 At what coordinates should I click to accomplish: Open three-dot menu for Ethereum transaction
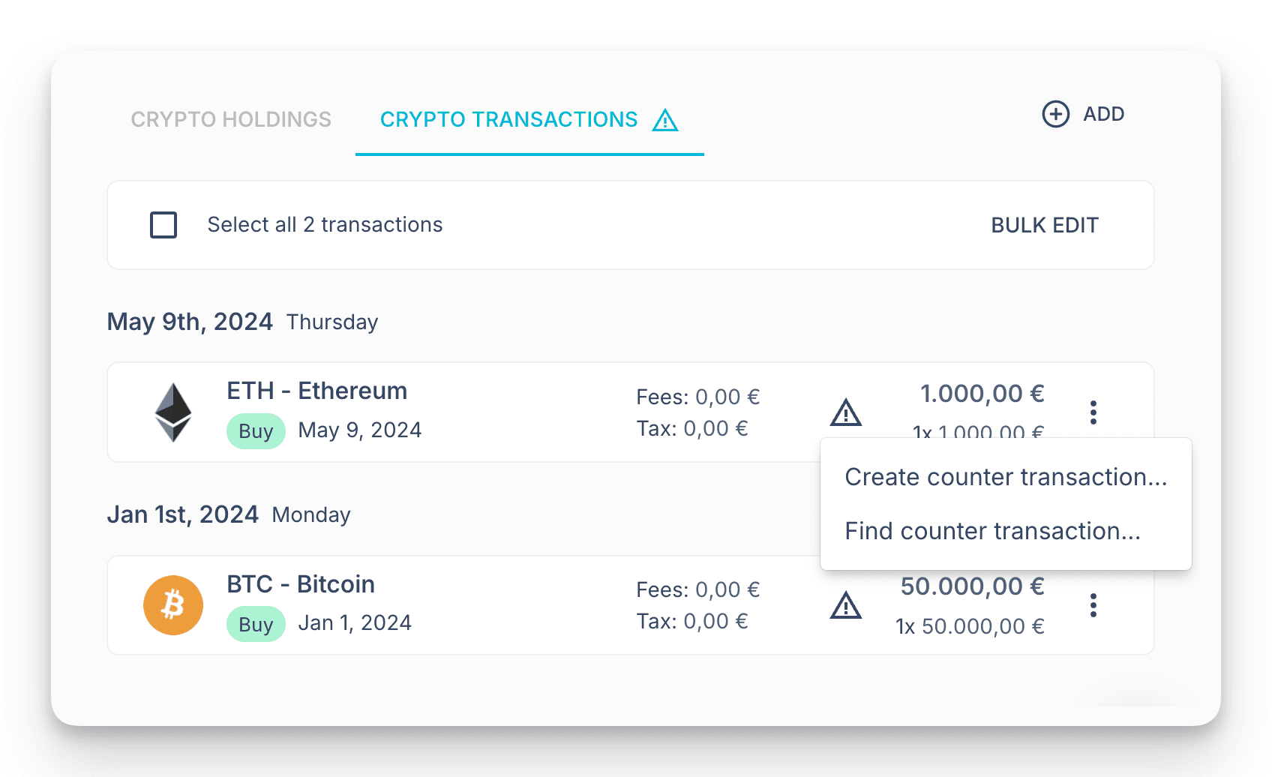coord(1093,412)
